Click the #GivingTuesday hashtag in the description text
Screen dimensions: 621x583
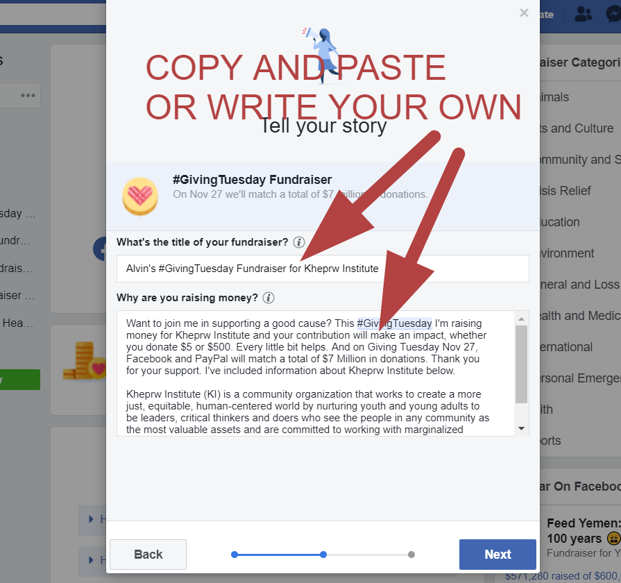(x=394, y=323)
